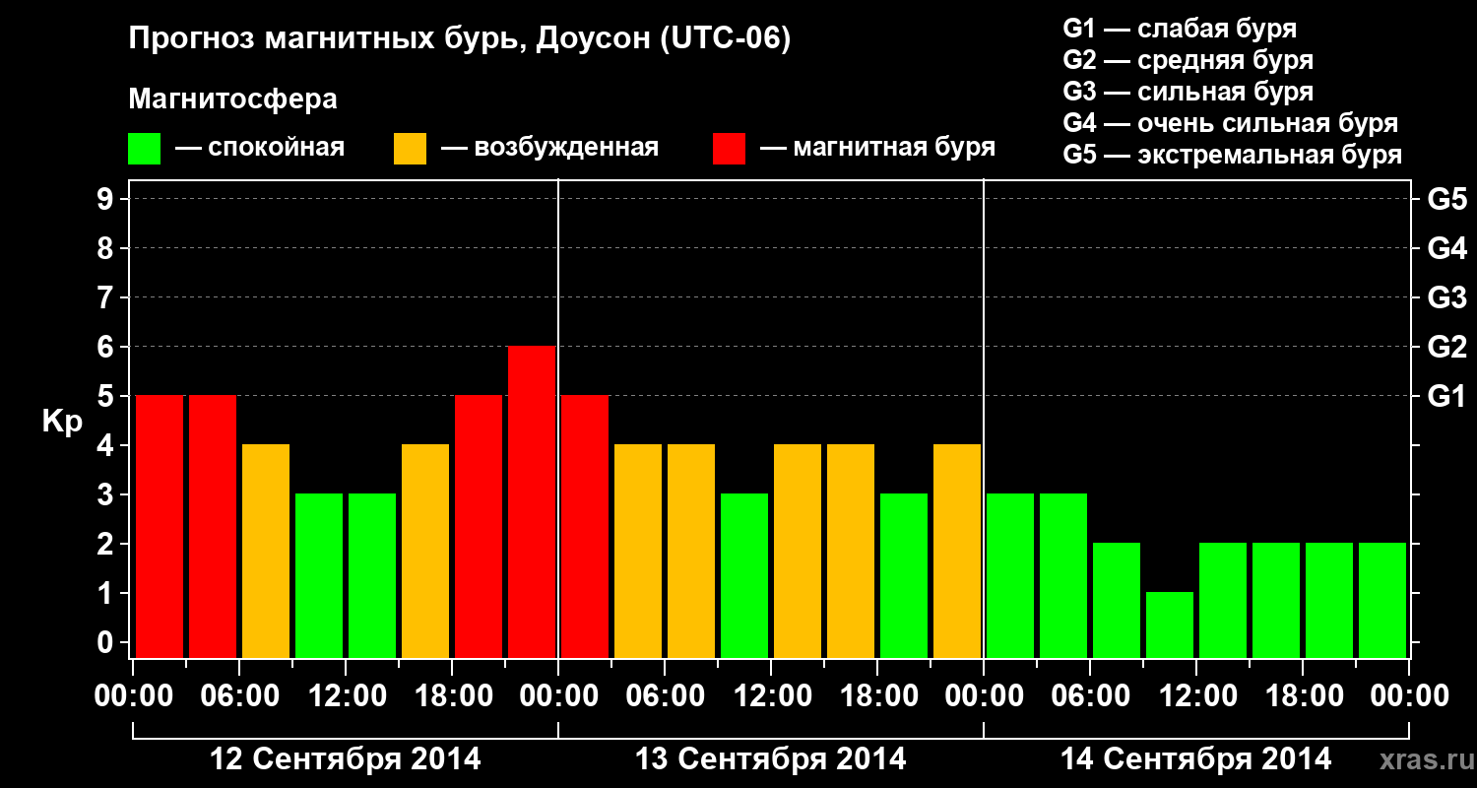
Task: Click the shortest Kp 1 green bar on 14 September
Action: point(1170,624)
